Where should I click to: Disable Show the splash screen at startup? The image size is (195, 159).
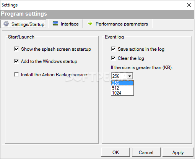(x=16, y=49)
